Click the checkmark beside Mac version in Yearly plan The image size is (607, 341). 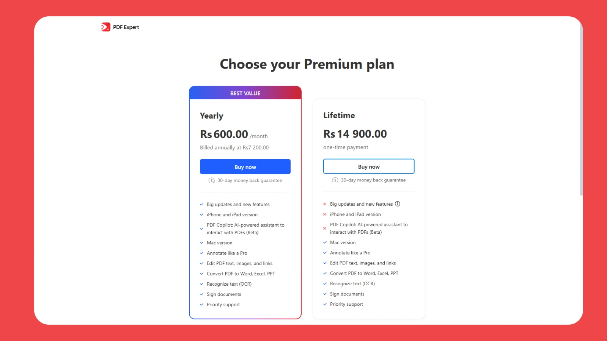[201, 242]
